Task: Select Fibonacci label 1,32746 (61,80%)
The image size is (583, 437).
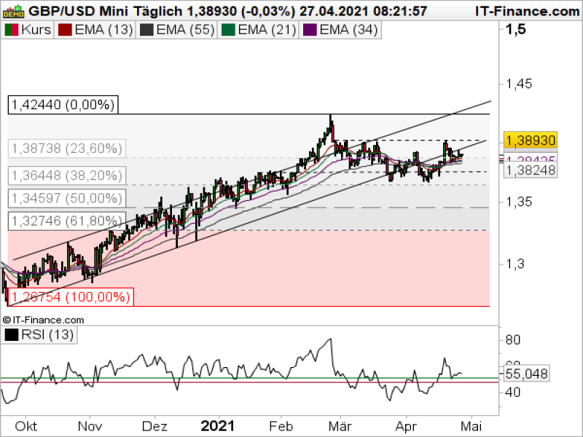Action: [67, 221]
